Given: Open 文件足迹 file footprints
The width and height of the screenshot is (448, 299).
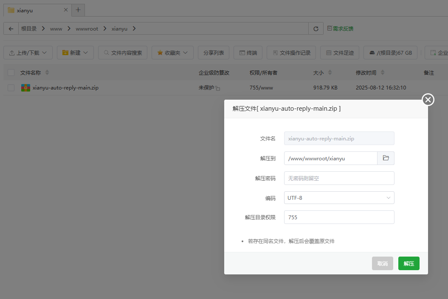Looking at the screenshot, I should click(x=340, y=53).
